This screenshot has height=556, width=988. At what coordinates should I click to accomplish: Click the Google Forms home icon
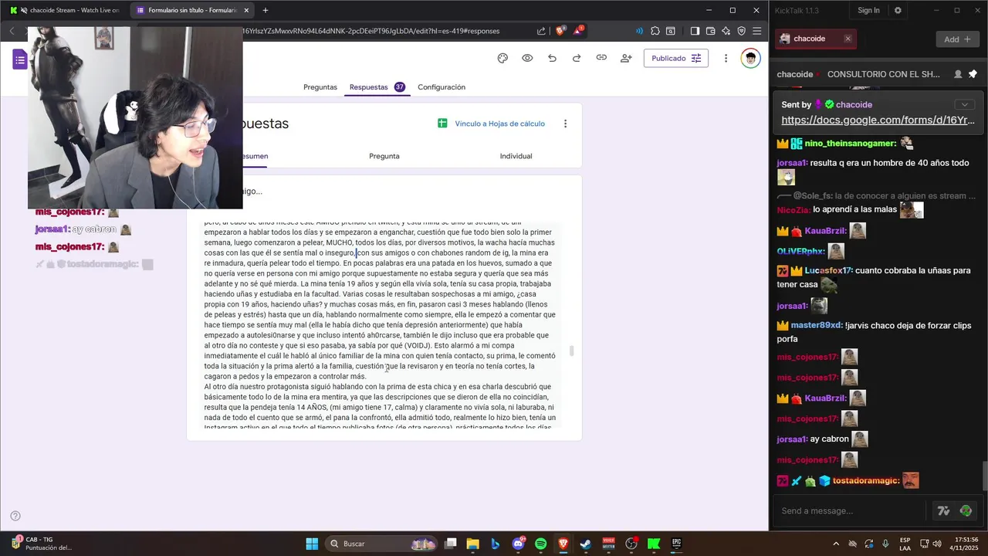tap(20, 59)
